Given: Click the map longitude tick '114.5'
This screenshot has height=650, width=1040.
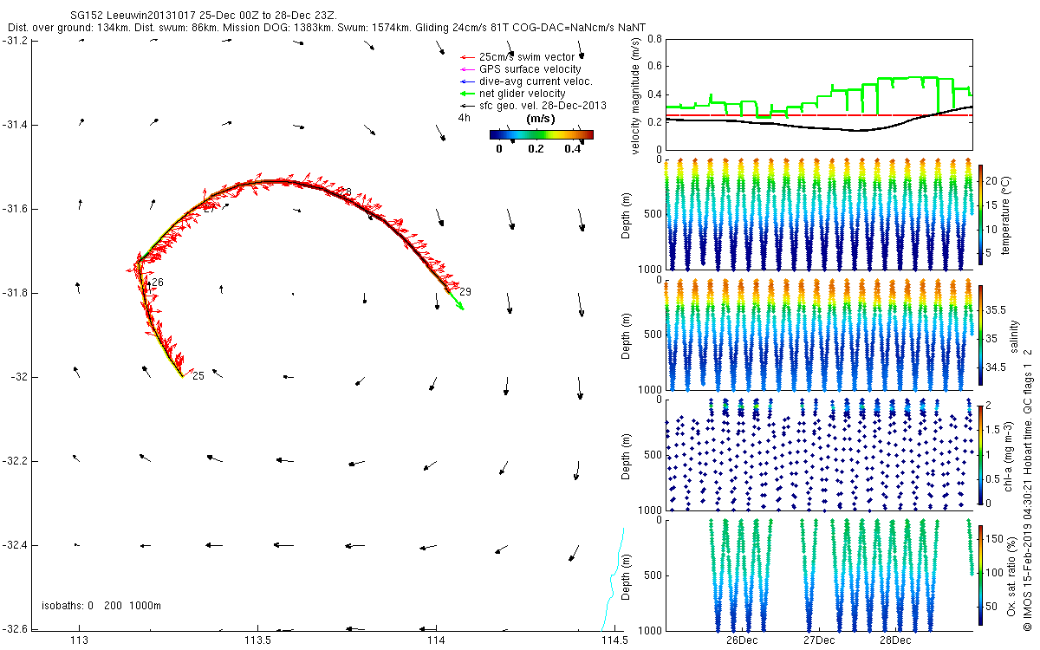Looking at the screenshot, I should (x=614, y=641).
